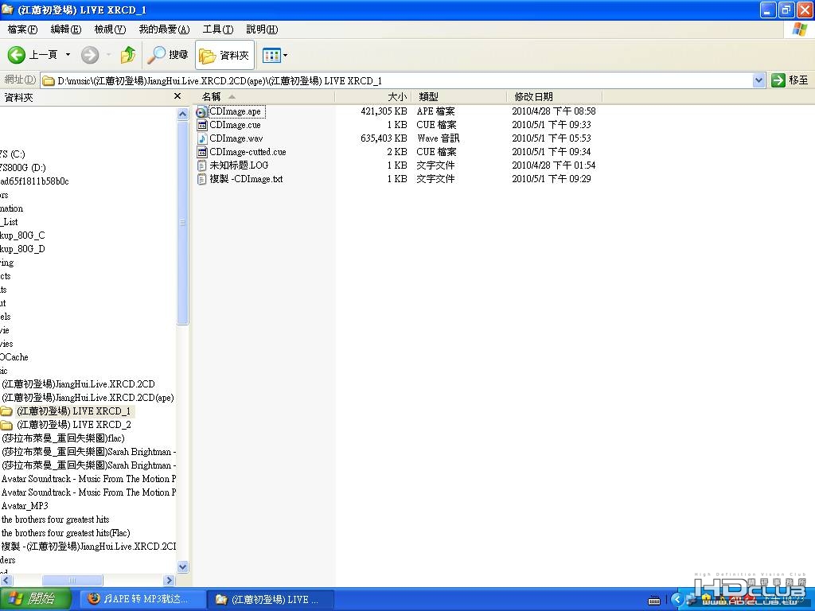Close the 資料夾 pane with X
815x611 pixels.
click(177, 96)
